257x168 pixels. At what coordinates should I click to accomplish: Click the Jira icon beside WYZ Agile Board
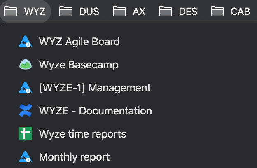click(x=26, y=41)
